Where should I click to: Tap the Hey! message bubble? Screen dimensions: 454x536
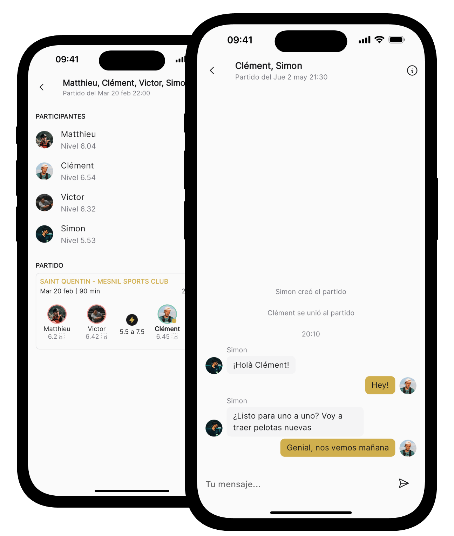pyautogui.click(x=380, y=385)
